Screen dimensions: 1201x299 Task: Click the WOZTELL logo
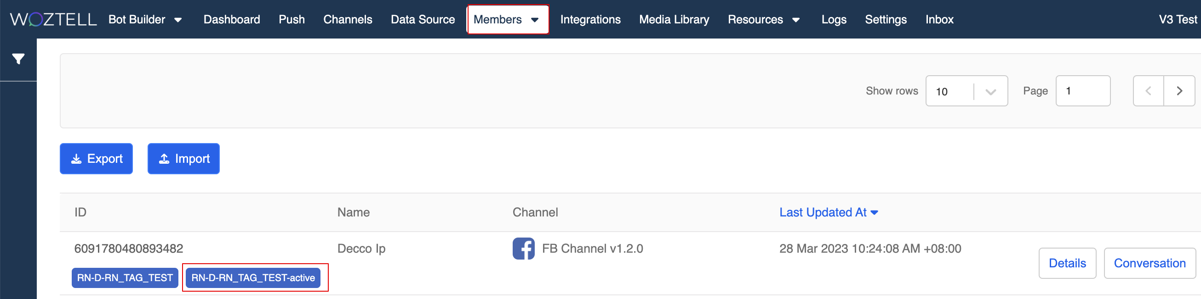[53, 20]
